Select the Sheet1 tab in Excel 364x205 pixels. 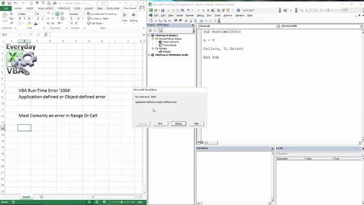pos(26,197)
